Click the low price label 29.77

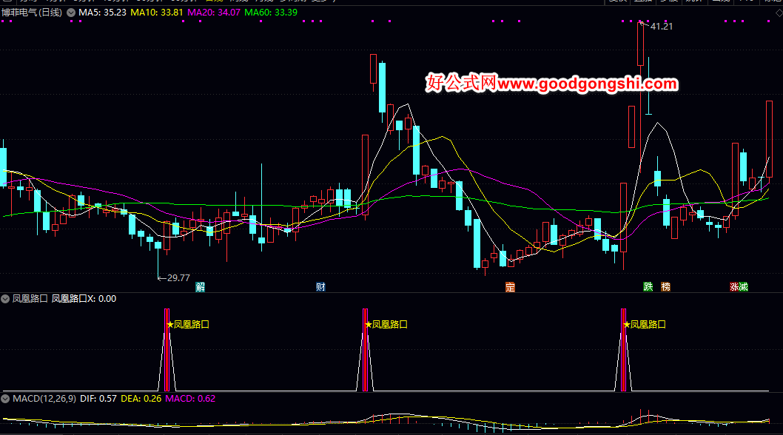(x=178, y=277)
